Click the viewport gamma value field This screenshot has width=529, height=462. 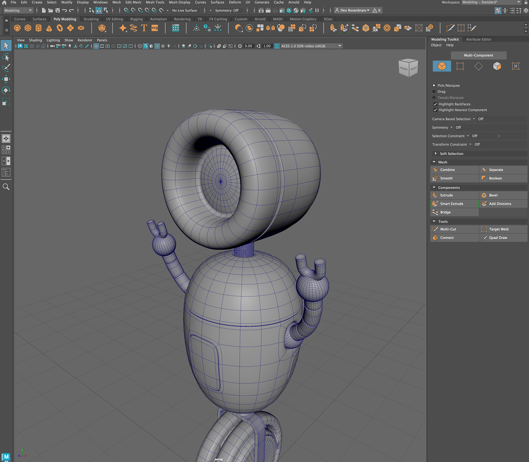pyautogui.click(x=267, y=46)
